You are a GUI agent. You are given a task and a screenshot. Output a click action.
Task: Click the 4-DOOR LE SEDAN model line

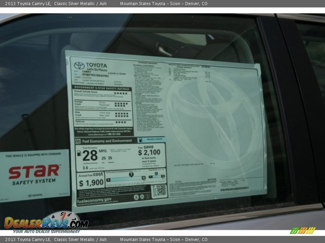117,74
